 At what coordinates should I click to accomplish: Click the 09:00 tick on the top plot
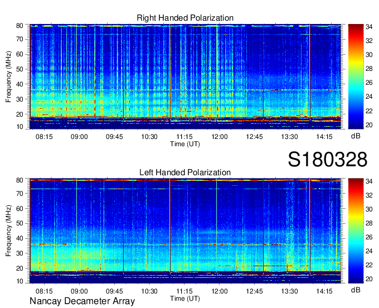point(79,137)
